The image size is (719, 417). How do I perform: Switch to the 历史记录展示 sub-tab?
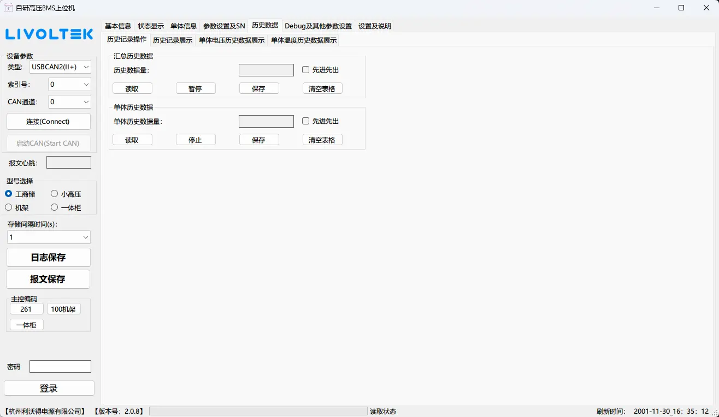(x=173, y=40)
